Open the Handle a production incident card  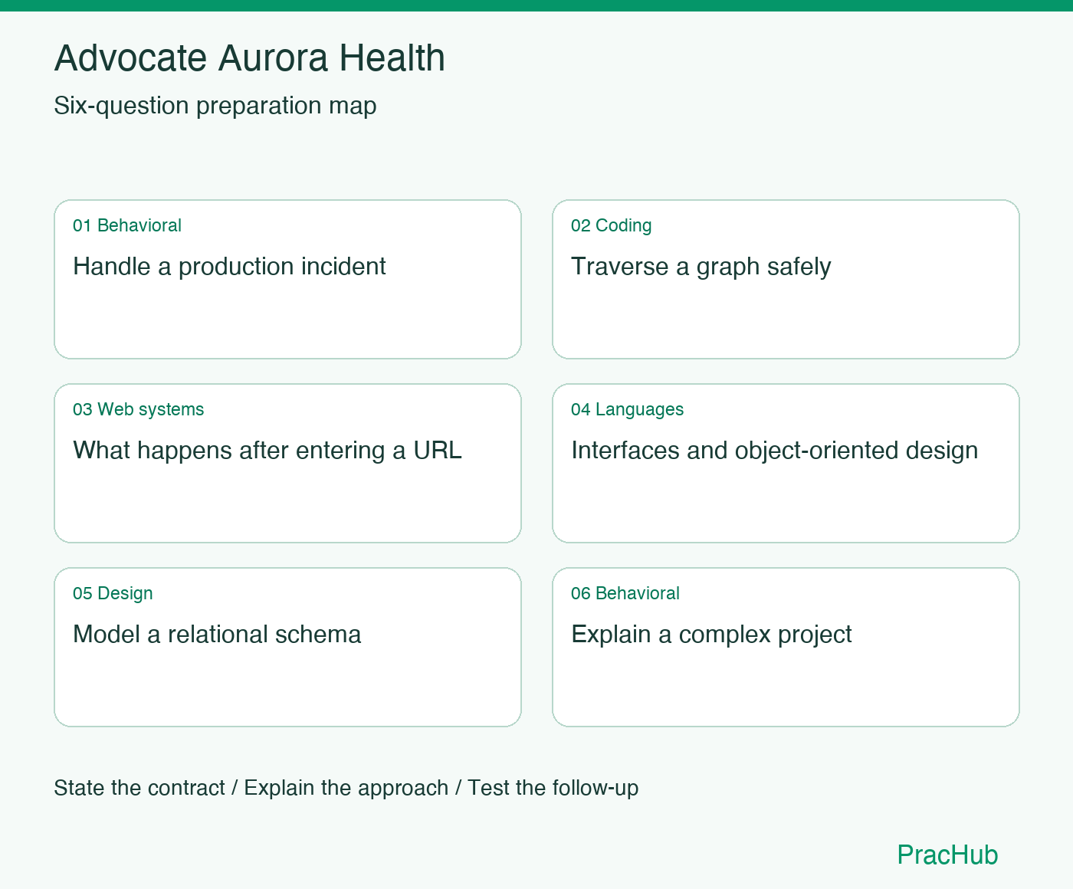point(287,279)
